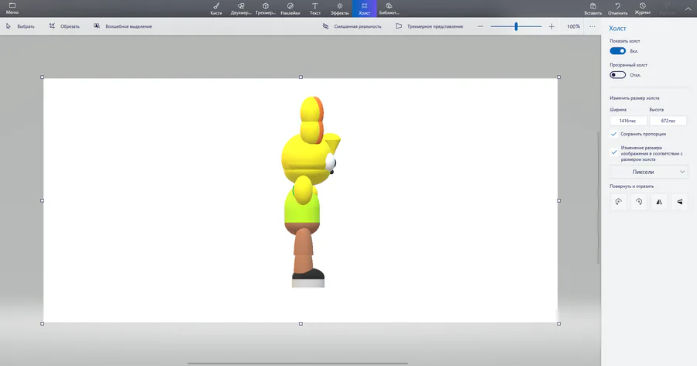Enable the Прозрачный холст switch
The height and width of the screenshot is (366, 697).
click(x=617, y=74)
